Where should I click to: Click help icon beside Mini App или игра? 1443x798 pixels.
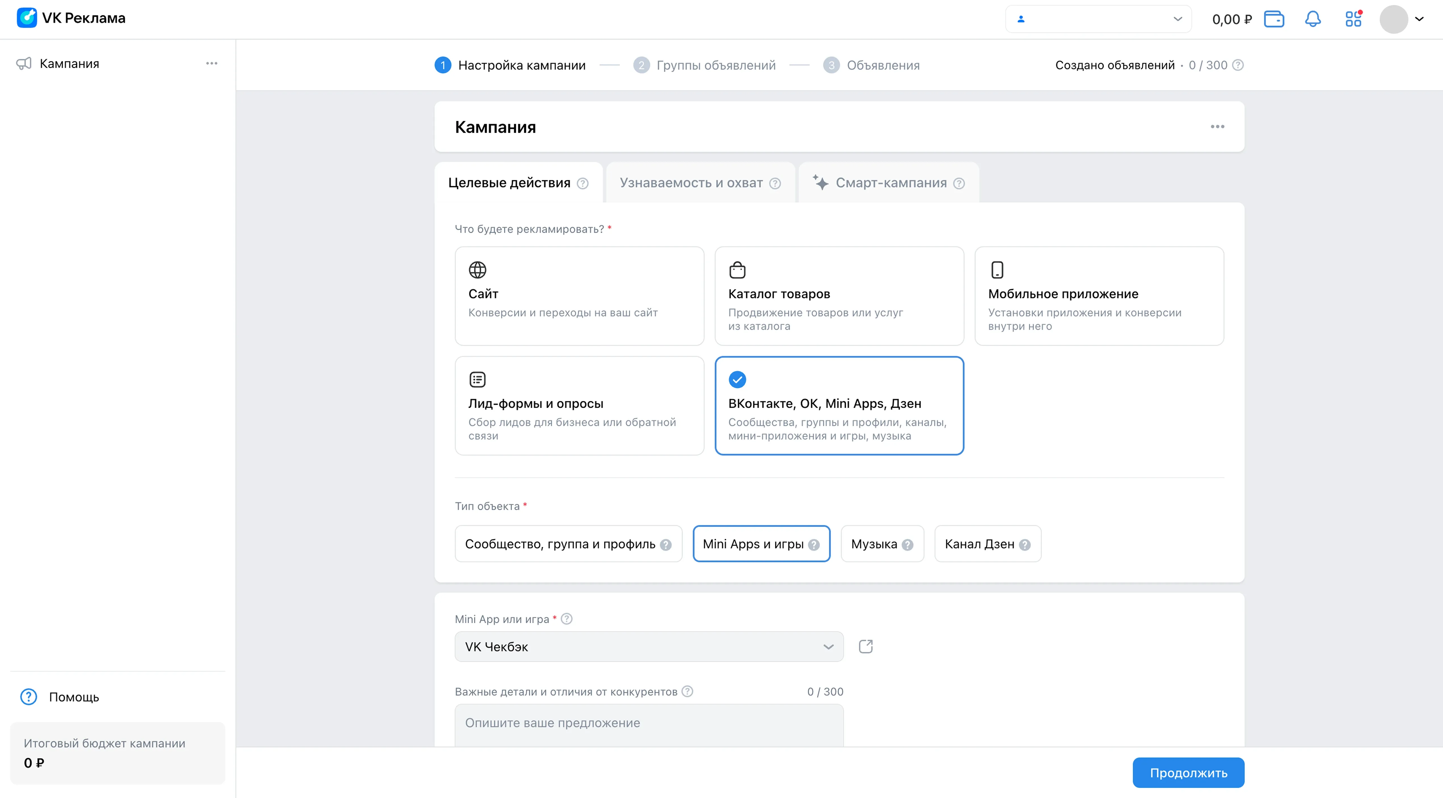click(566, 619)
